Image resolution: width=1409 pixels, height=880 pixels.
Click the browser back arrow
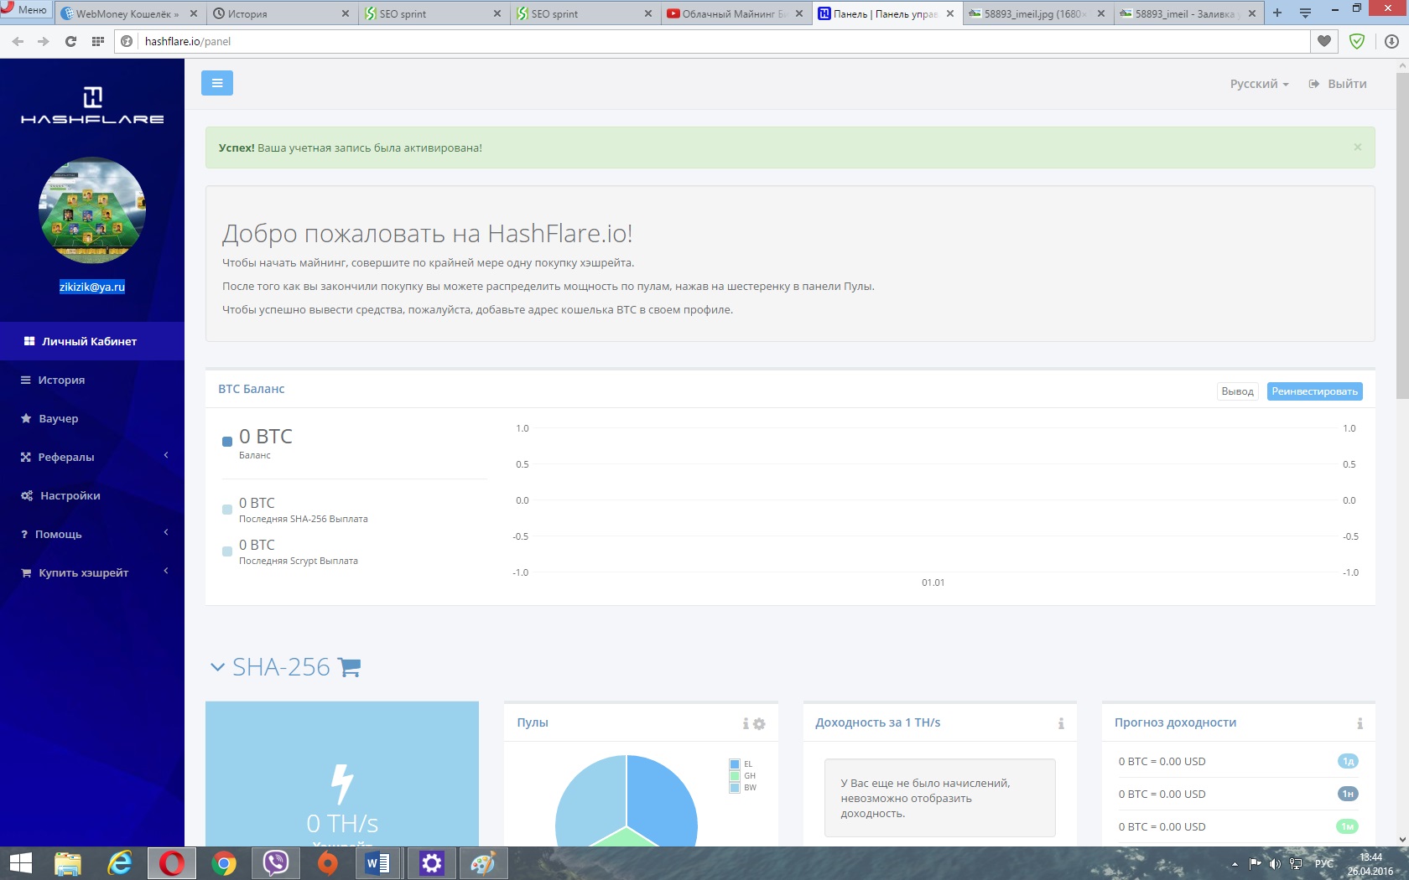tap(18, 41)
